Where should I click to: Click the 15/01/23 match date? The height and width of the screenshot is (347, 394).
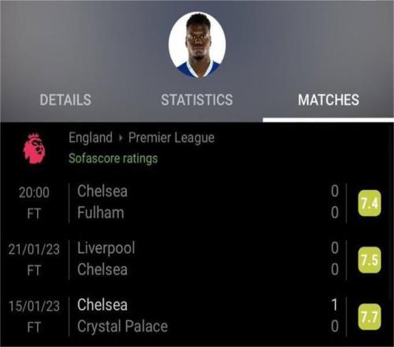click(34, 306)
